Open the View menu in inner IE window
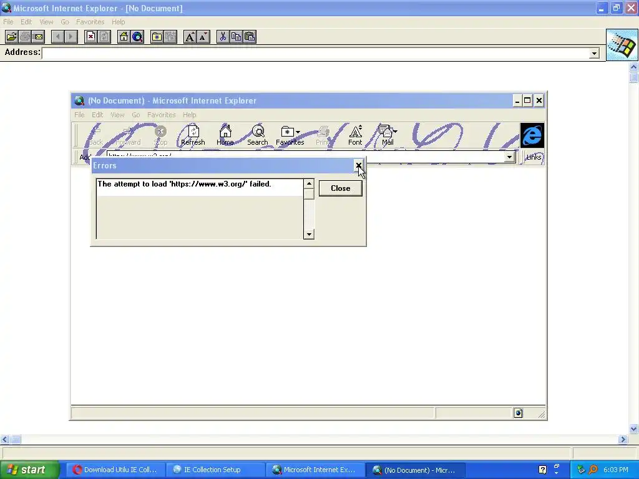639x479 pixels. click(x=117, y=115)
